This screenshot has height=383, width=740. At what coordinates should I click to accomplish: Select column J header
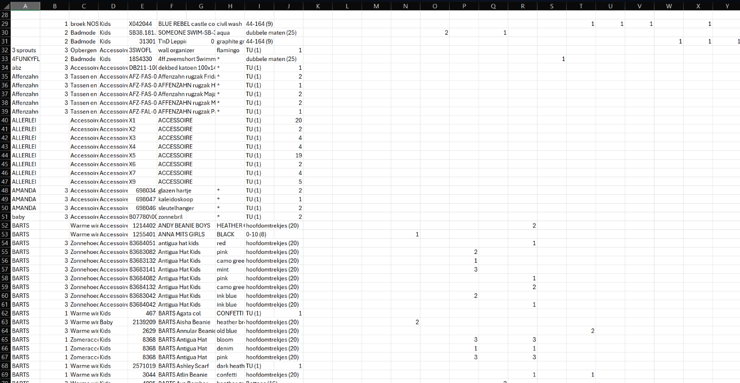[289, 6]
